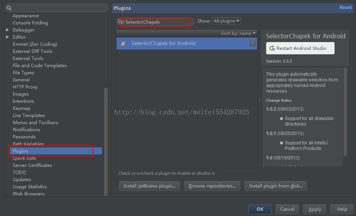The image size is (356, 216).
Task: Click the Change Notes heading
Action: tap(278, 100)
